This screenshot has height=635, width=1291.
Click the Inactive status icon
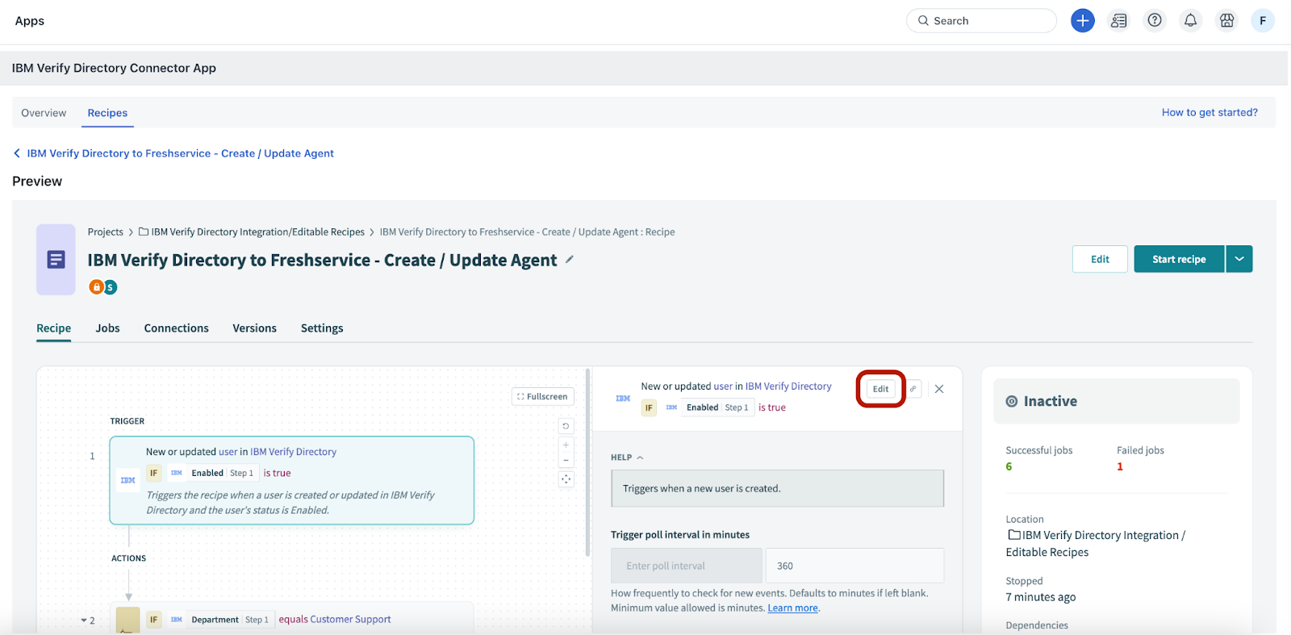1012,402
